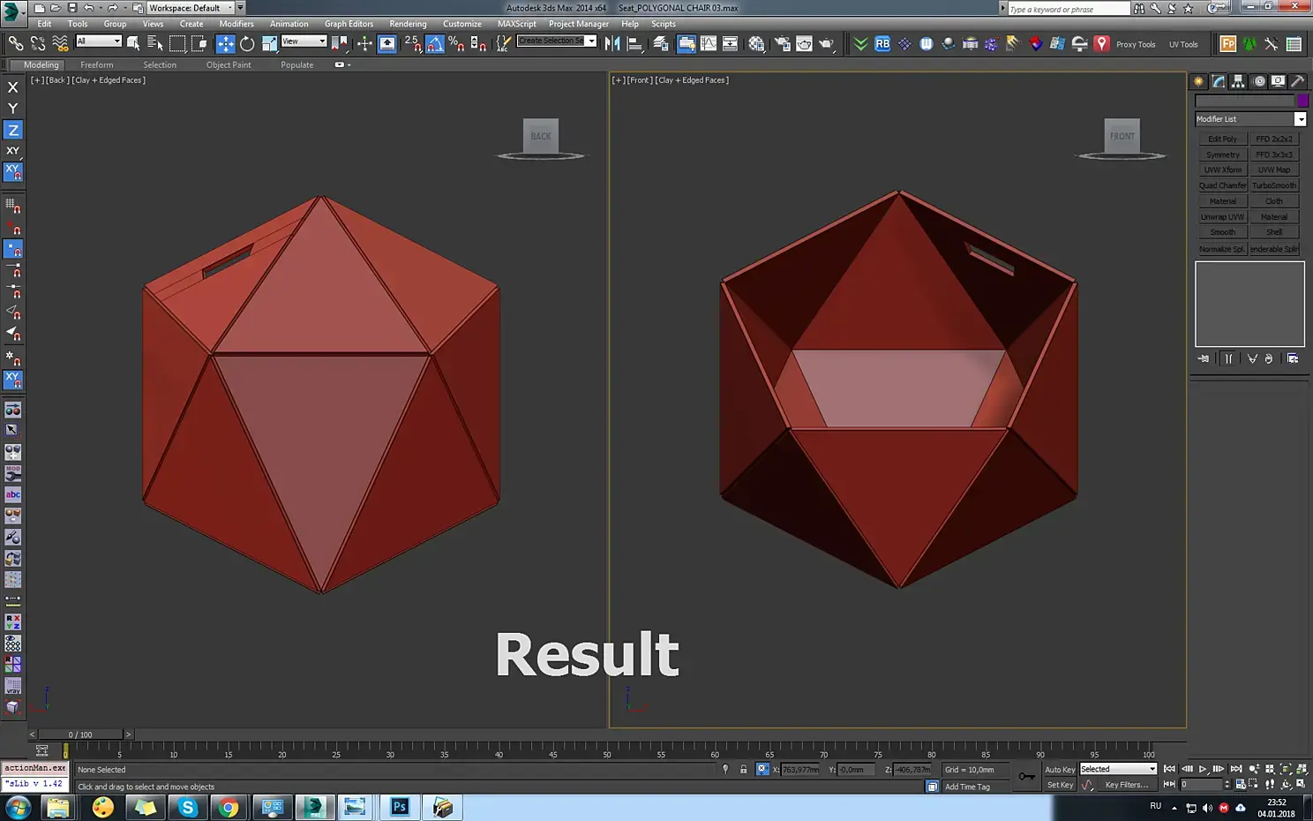
Task: Click the TurboSmooth modifier button
Action: point(1274,185)
